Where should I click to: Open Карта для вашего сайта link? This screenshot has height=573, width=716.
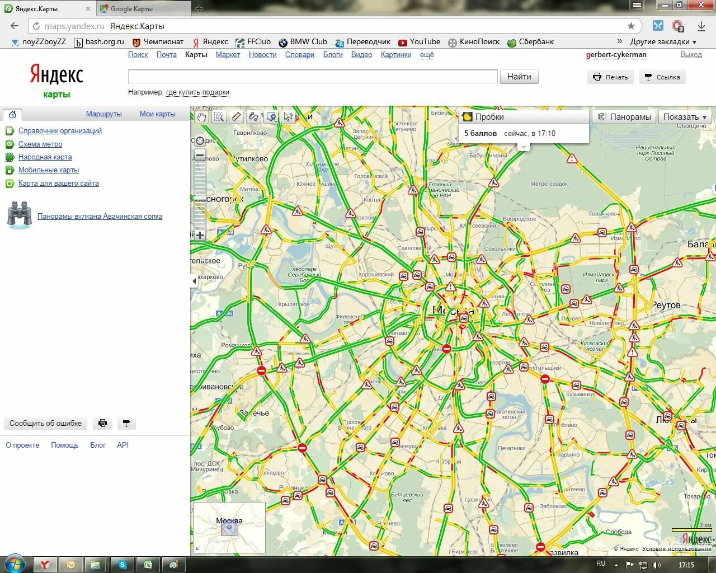point(59,184)
